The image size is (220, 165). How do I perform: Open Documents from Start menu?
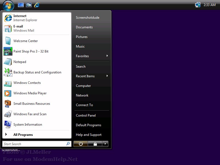tap(84, 27)
